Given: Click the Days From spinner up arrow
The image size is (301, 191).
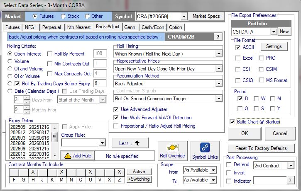Looking at the screenshot, I should point(27,98).
